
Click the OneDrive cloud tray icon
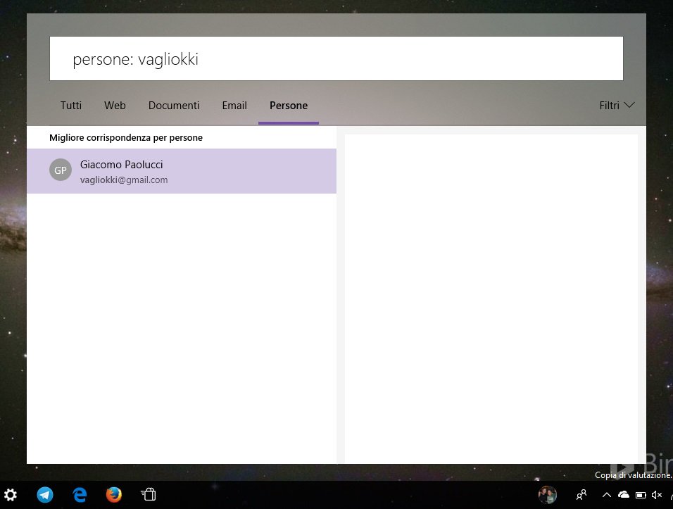pos(624,495)
